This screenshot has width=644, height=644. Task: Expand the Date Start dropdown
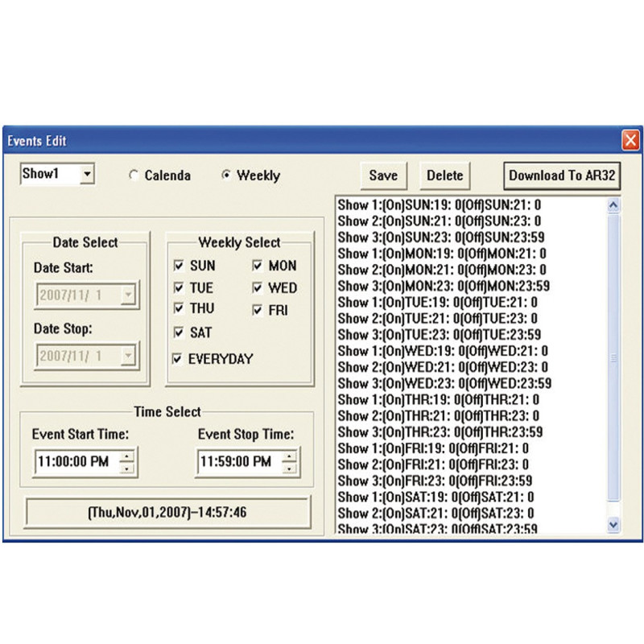click(128, 295)
